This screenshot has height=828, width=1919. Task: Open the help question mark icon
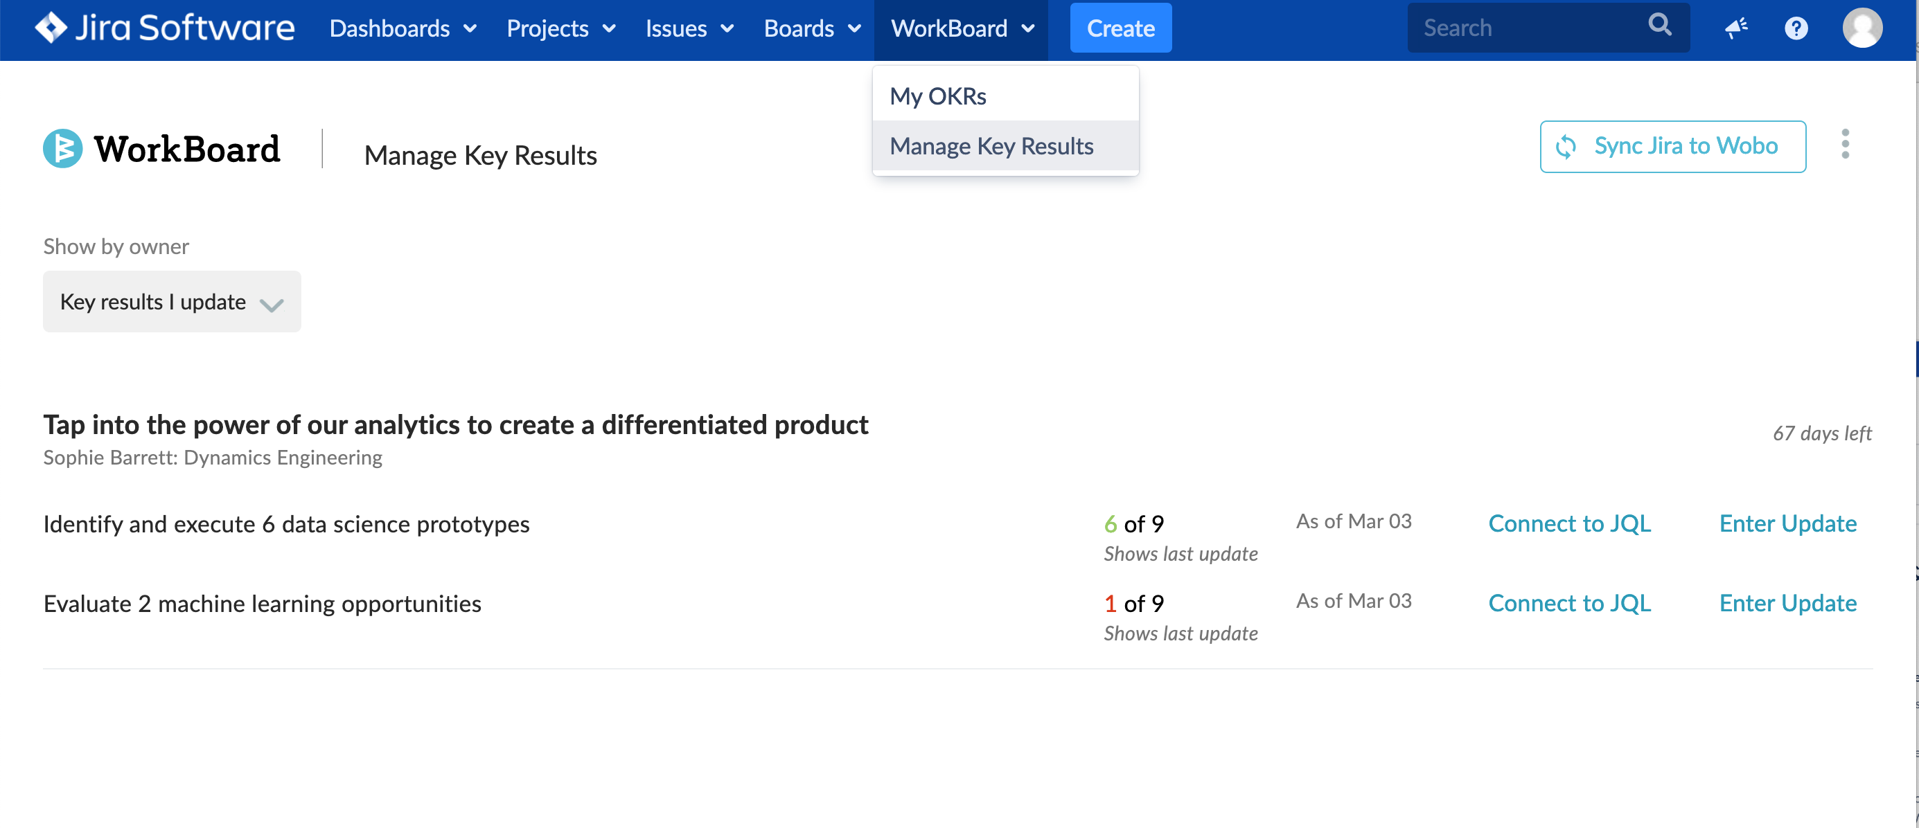1796,28
